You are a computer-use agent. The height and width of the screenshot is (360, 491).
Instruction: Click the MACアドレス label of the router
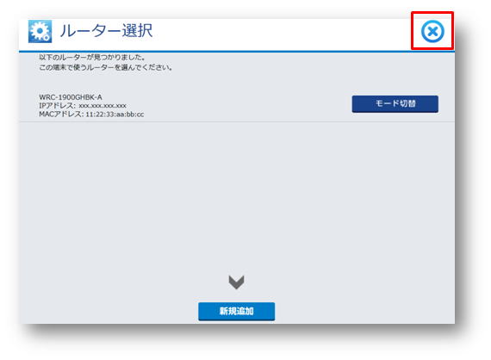point(61,115)
